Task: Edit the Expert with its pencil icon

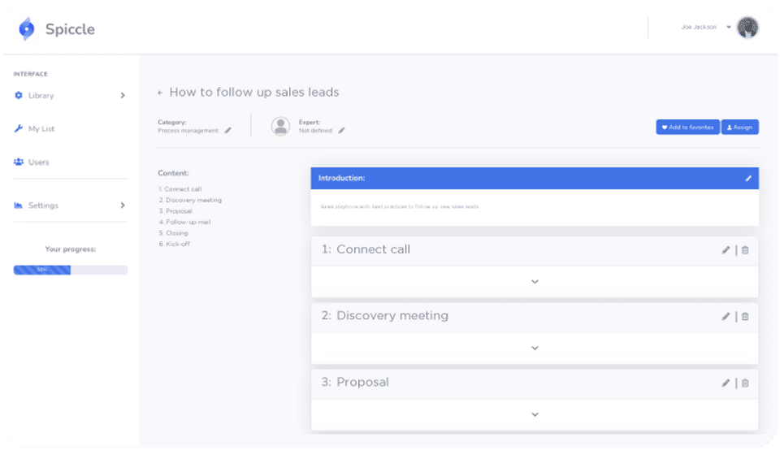Action: pyautogui.click(x=341, y=130)
